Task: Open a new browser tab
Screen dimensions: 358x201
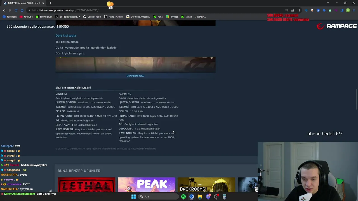Action: pyautogui.click(x=50, y=3)
